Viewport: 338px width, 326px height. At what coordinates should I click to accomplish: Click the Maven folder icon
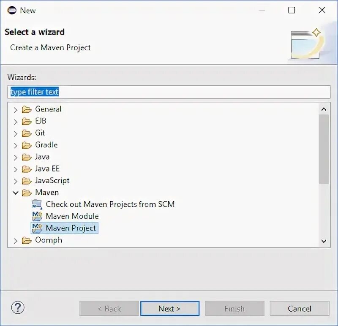27,193
